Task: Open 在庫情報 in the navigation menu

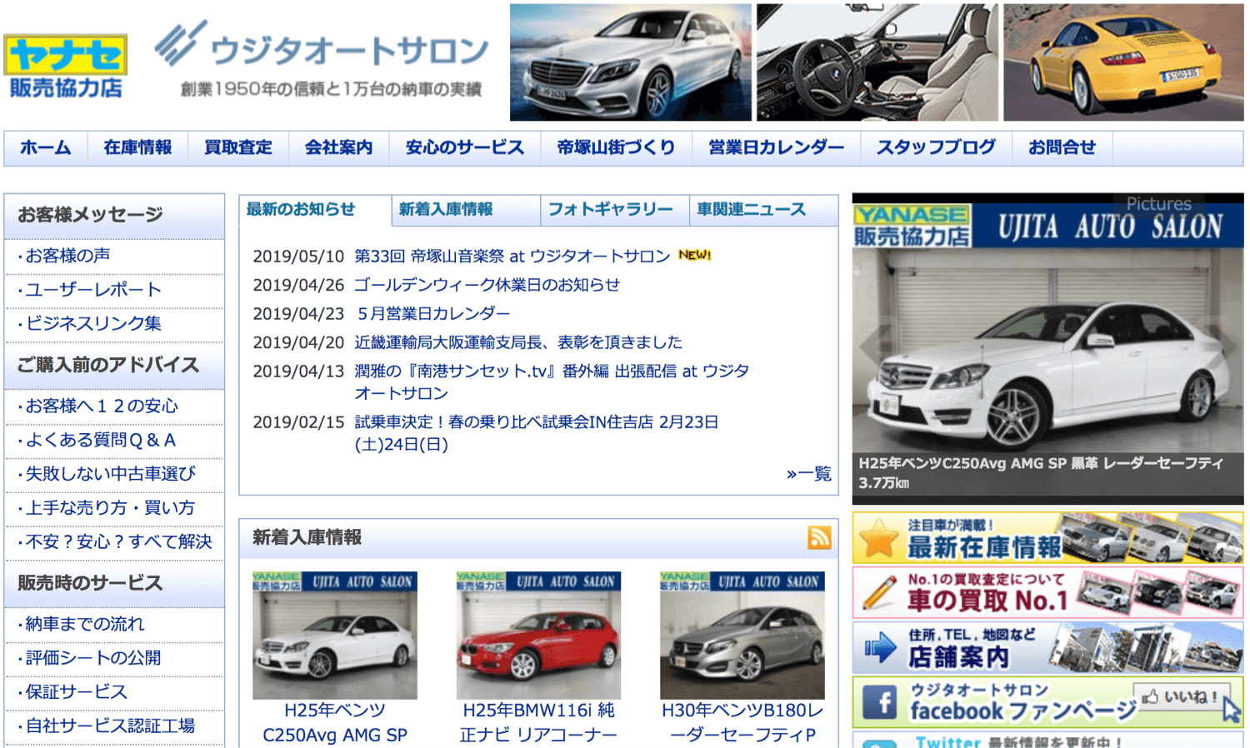Action: (137, 148)
